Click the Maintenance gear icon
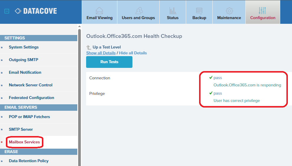The height and width of the screenshot is (166, 292). click(x=229, y=11)
